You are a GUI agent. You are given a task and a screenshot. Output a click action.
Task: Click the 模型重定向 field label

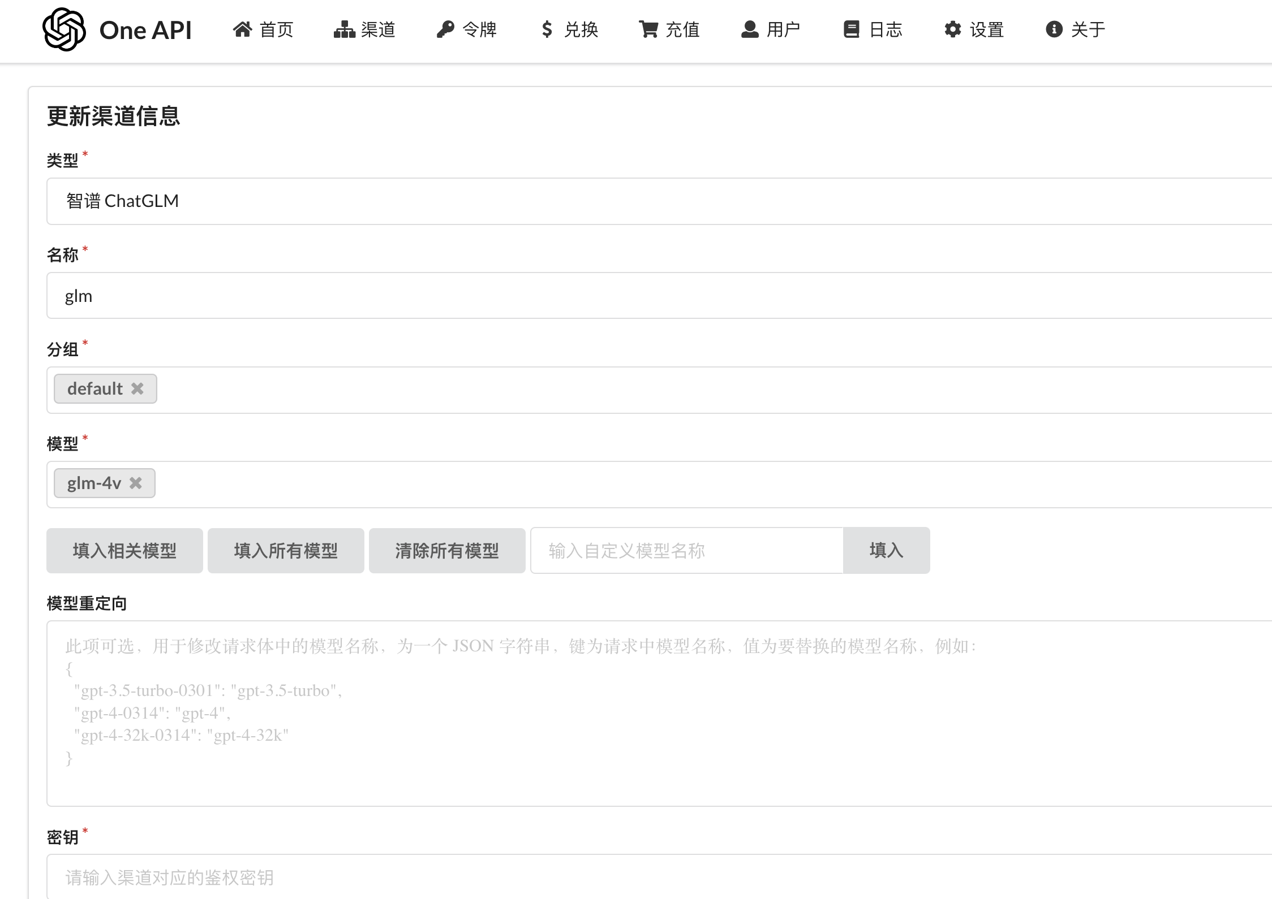(x=87, y=604)
